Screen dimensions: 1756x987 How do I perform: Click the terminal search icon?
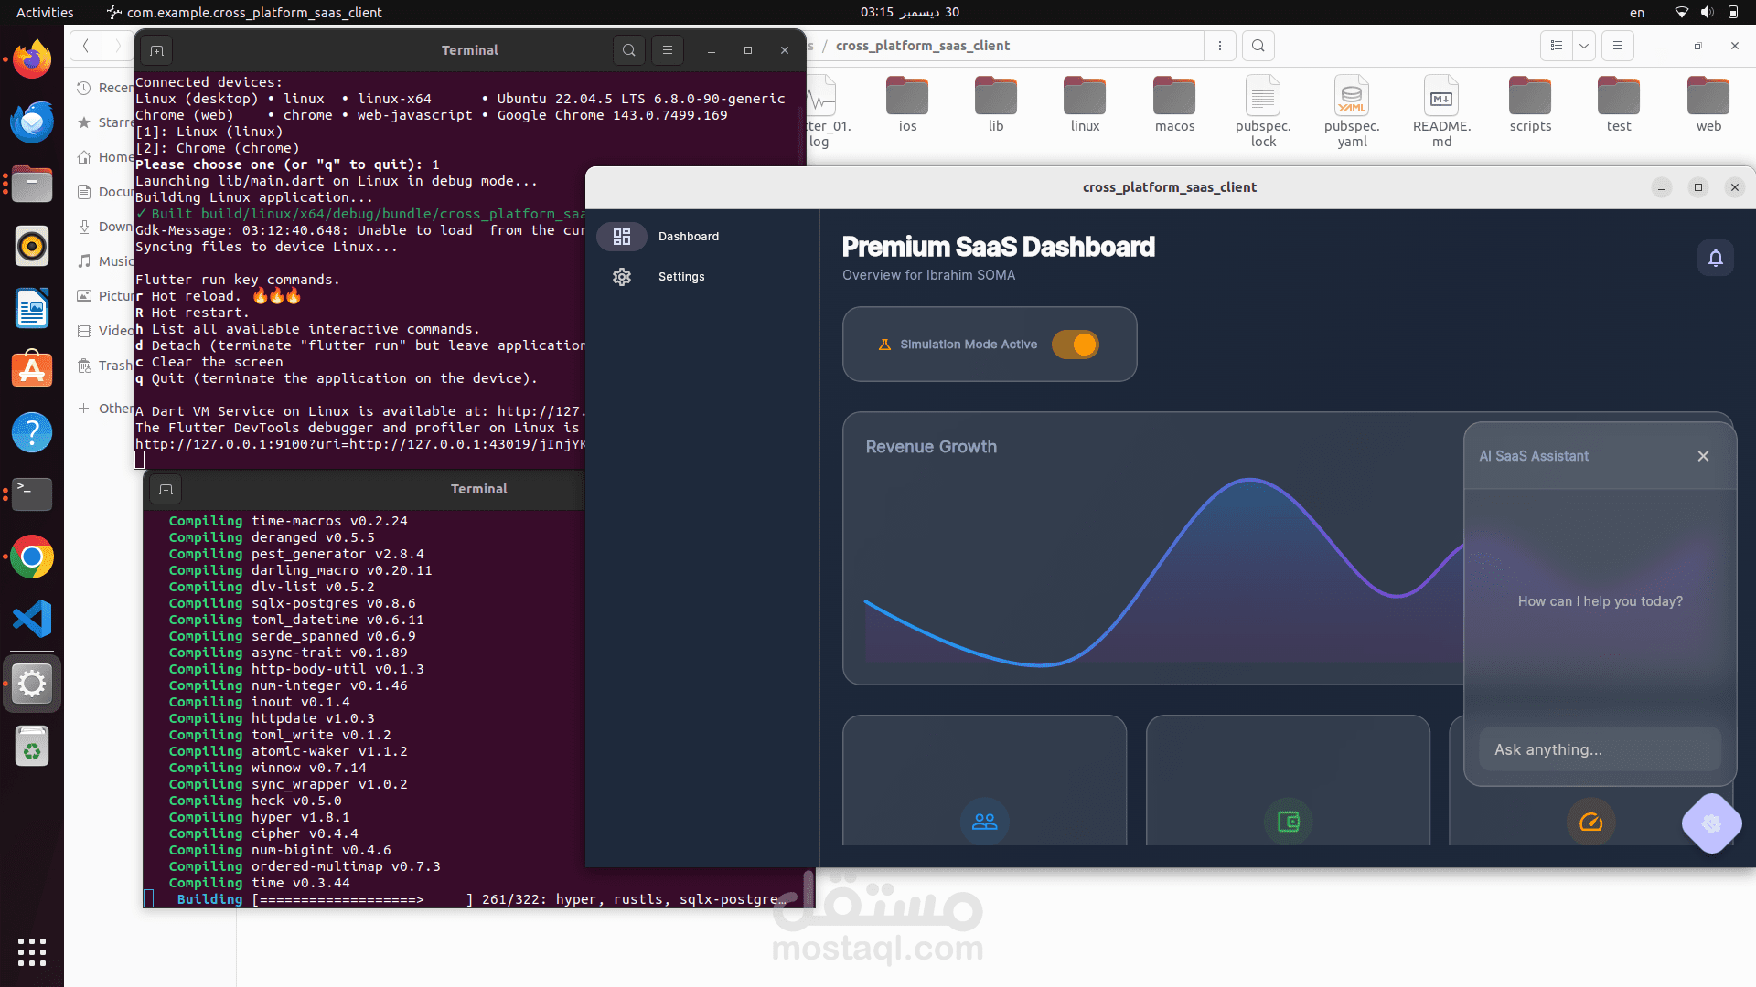click(x=629, y=50)
